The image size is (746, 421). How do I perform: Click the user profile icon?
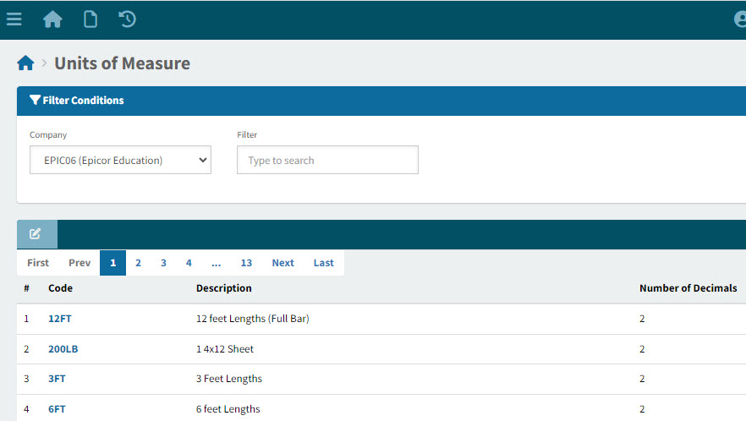click(739, 19)
